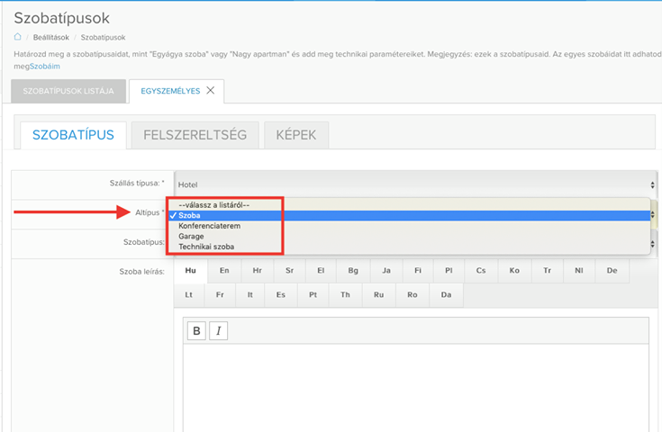Select Sr language tab
This screenshot has height=432, width=662.
point(289,271)
